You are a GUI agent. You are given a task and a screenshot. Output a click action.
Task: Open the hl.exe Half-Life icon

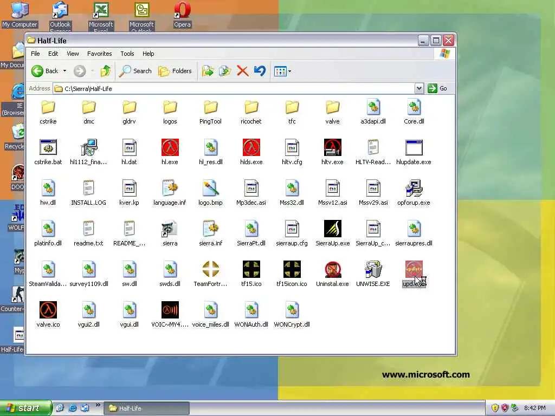[170, 147]
